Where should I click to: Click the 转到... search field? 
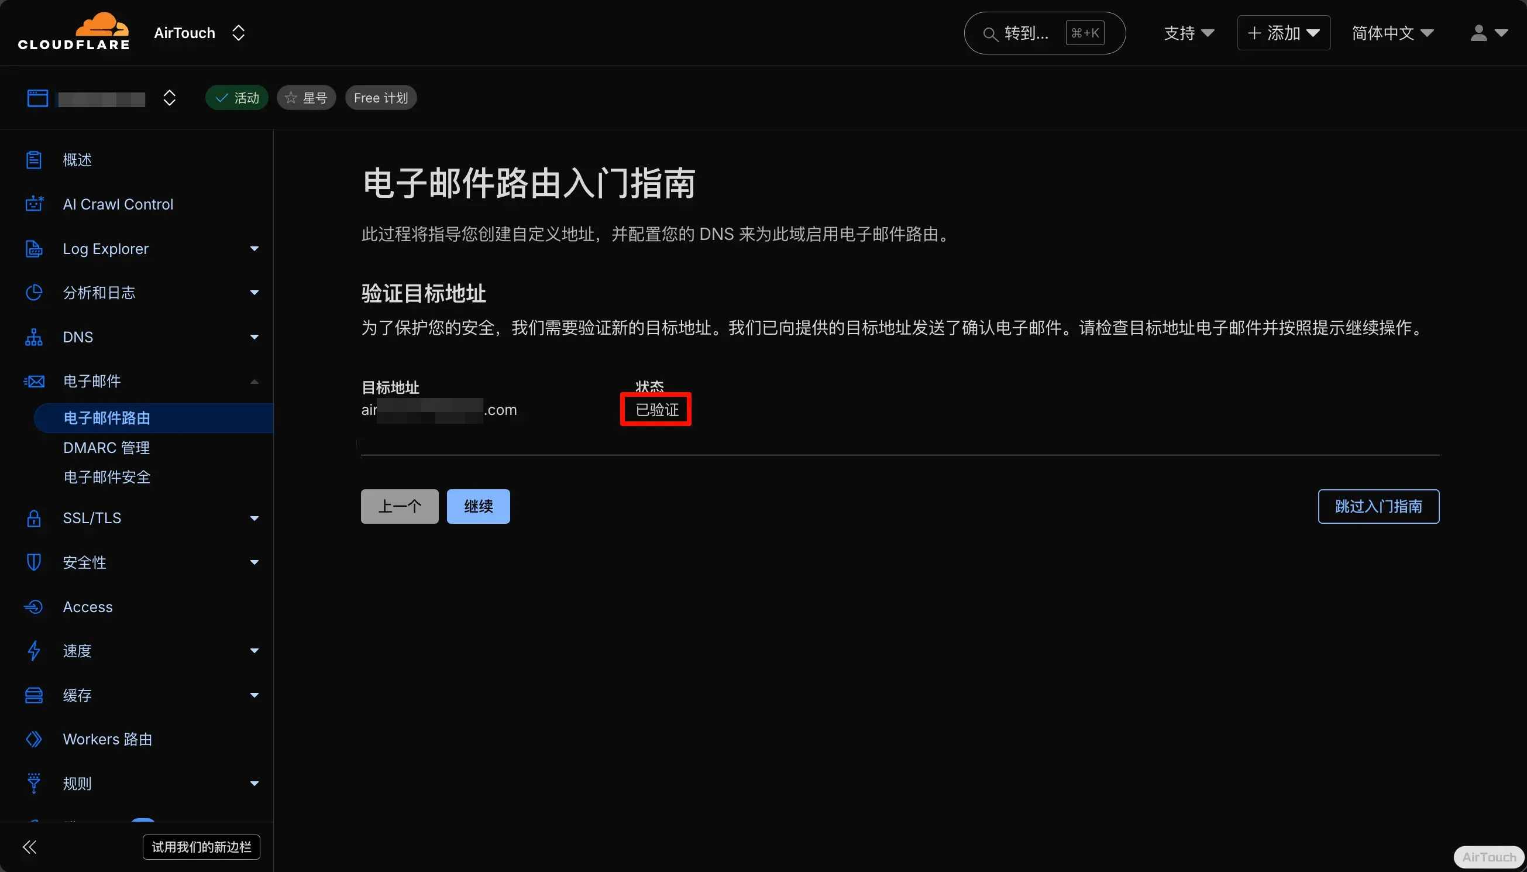click(1026, 33)
